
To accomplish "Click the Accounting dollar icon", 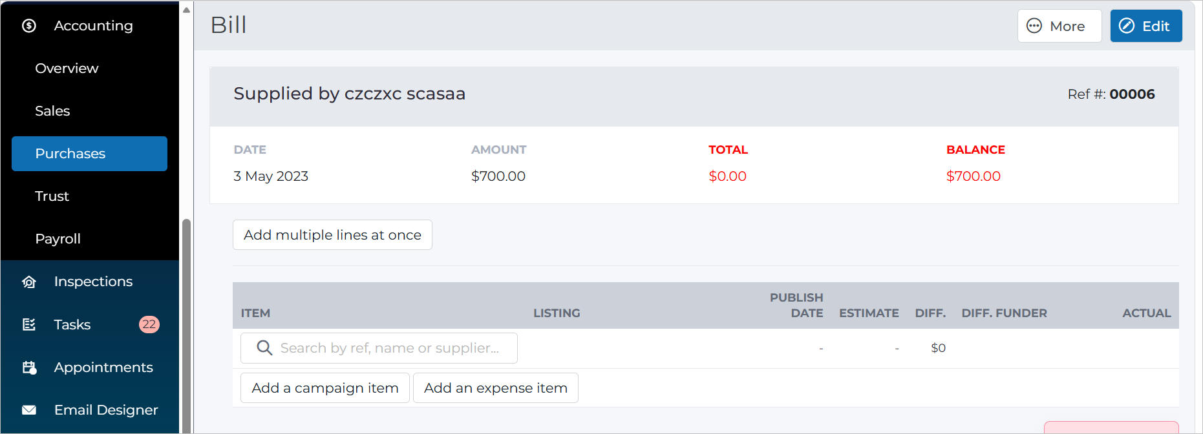I will (29, 26).
